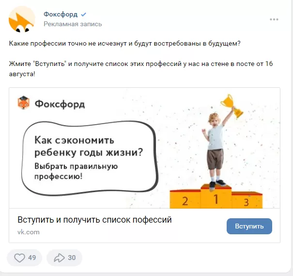293x276 pixels.
Task: Click the number 2 podium block
Action: pos(185,199)
